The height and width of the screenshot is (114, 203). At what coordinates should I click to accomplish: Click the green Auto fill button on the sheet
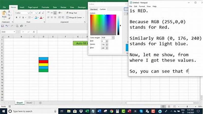(x=80, y=43)
